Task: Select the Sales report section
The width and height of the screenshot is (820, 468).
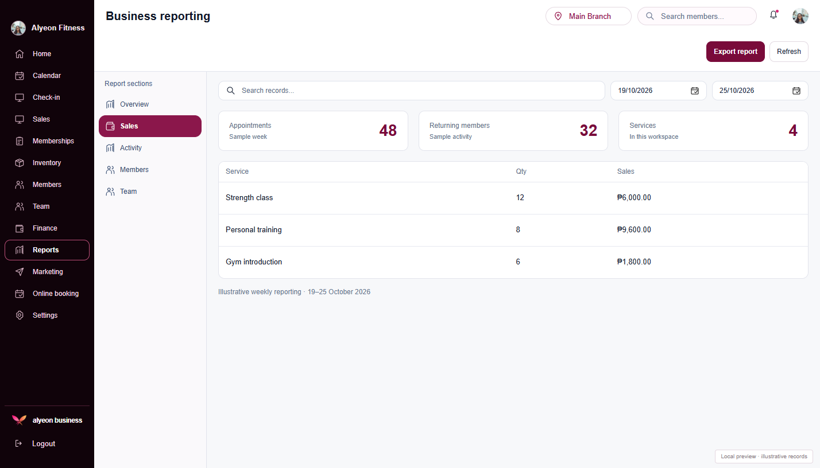Action: pos(150,126)
